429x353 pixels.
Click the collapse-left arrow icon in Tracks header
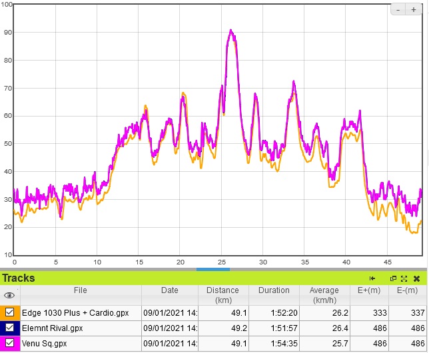372,278
